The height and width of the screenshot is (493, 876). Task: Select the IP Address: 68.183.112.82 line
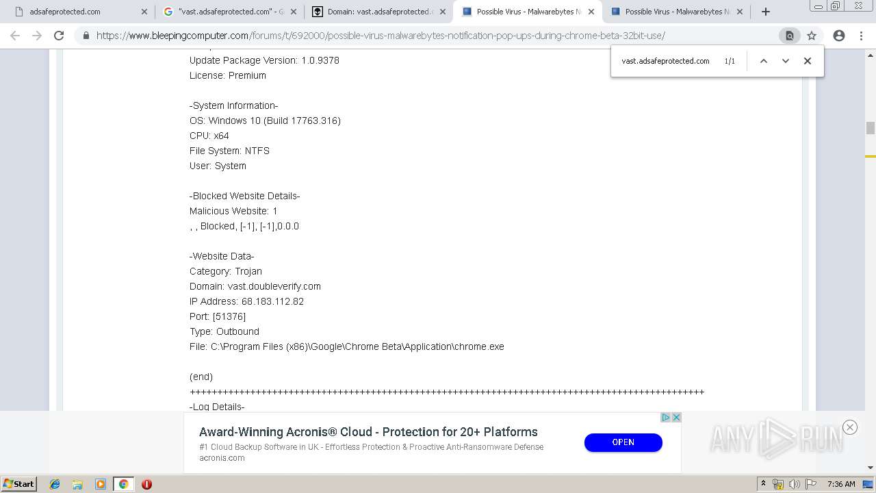coord(246,301)
